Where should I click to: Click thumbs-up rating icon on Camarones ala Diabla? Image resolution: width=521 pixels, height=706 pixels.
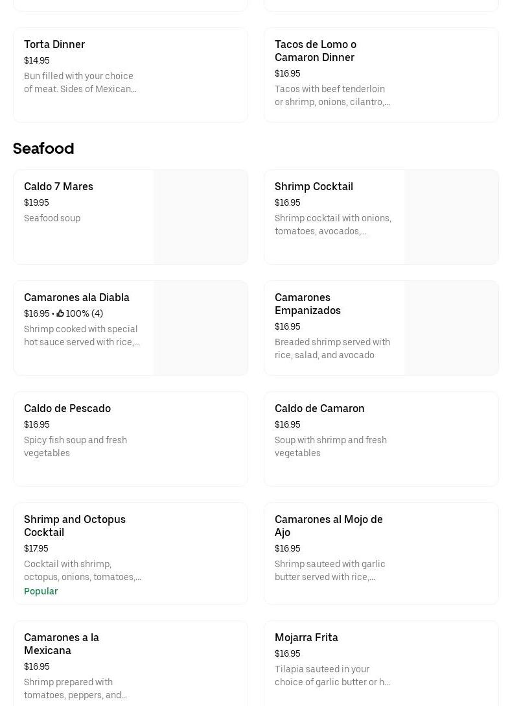(60, 314)
